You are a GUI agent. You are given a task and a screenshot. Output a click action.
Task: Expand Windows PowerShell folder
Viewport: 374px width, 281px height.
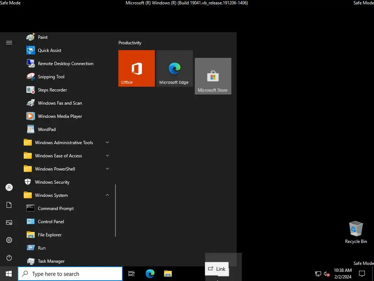click(67, 169)
